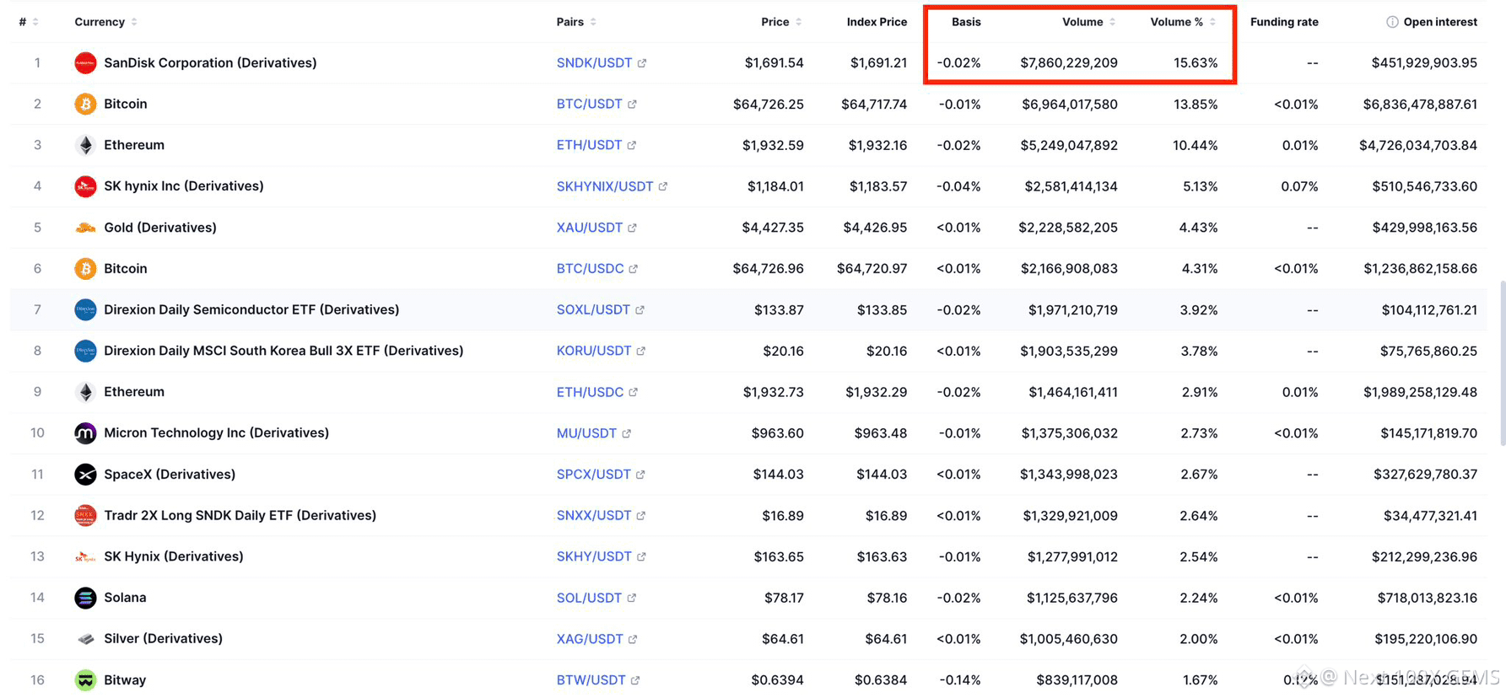Click the Bitway logo icon
1506x698 pixels.
pos(85,680)
